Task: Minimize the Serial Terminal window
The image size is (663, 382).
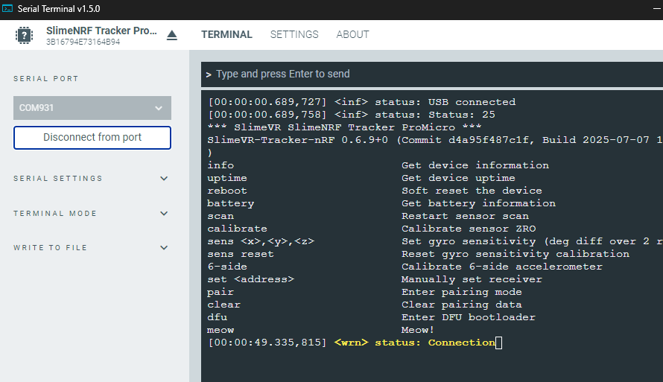Action: point(656,9)
